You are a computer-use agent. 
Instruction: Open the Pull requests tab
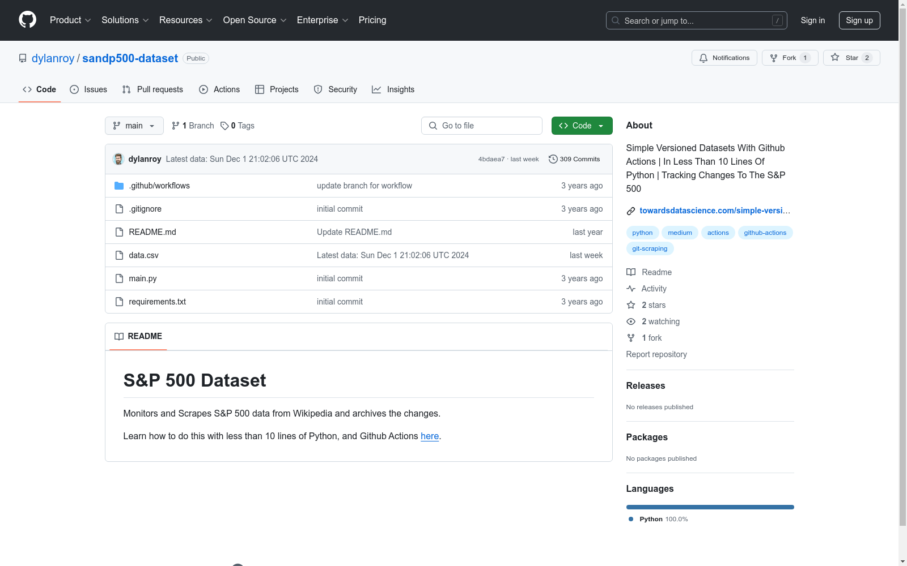coord(152,89)
